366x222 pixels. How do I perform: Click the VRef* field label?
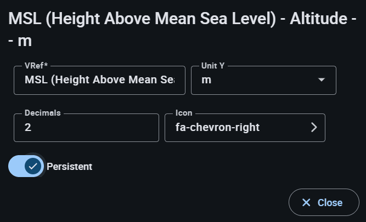(x=37, y=66)
